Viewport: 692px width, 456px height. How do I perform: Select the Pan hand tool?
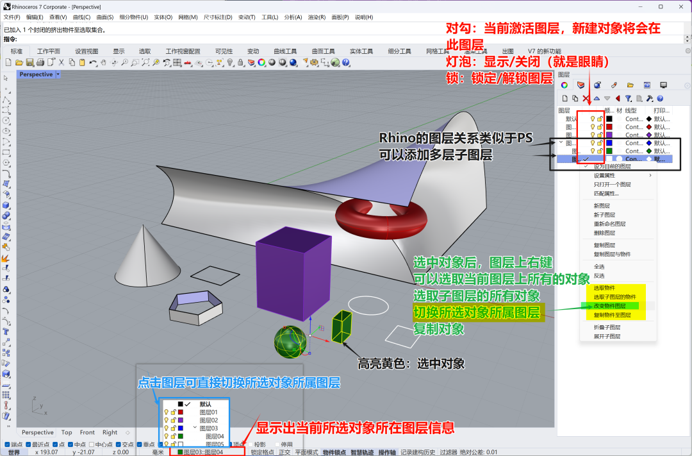coord(103,63)
